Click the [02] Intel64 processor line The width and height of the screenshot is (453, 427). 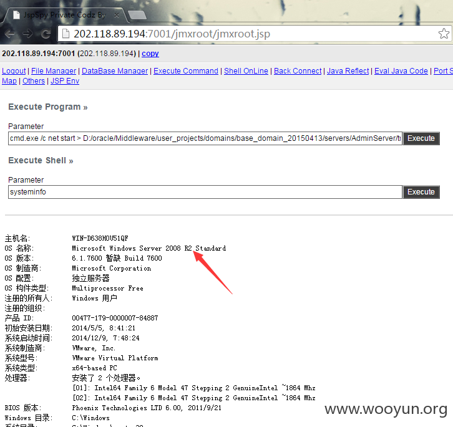(x=194, y=398)
